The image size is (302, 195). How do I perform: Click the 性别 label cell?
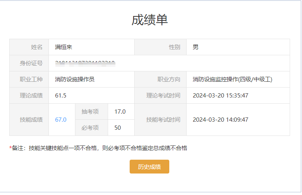point(174,47)
